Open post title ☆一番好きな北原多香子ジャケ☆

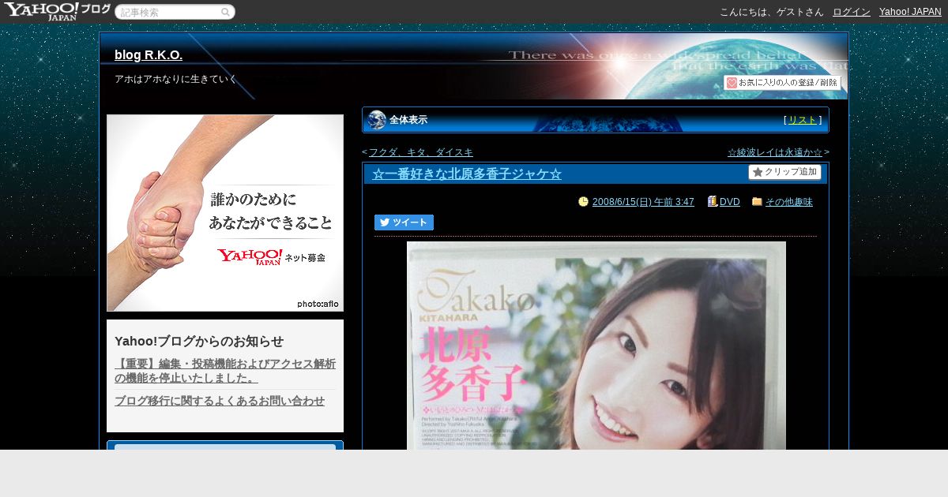click(467, 174)
